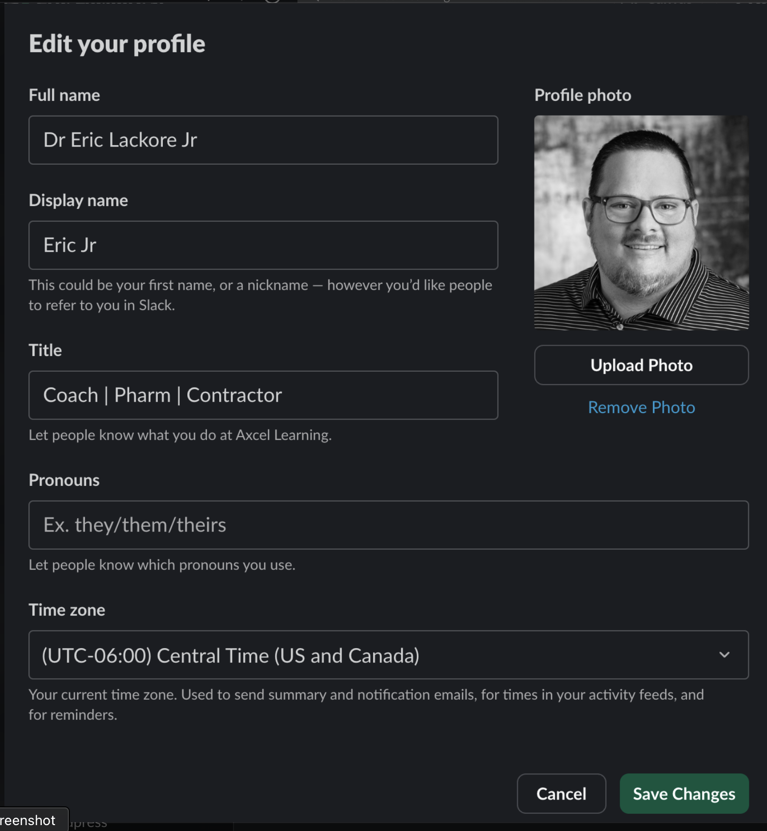Click the "Edit your profile" dialog title

pyautogui.click(x=117, y=44)
